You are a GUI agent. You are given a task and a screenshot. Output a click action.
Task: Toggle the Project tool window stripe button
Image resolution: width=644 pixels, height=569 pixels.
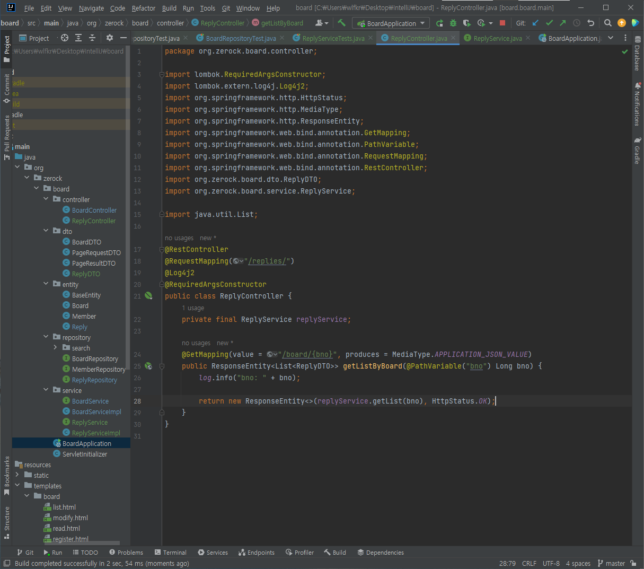(7, 48)
